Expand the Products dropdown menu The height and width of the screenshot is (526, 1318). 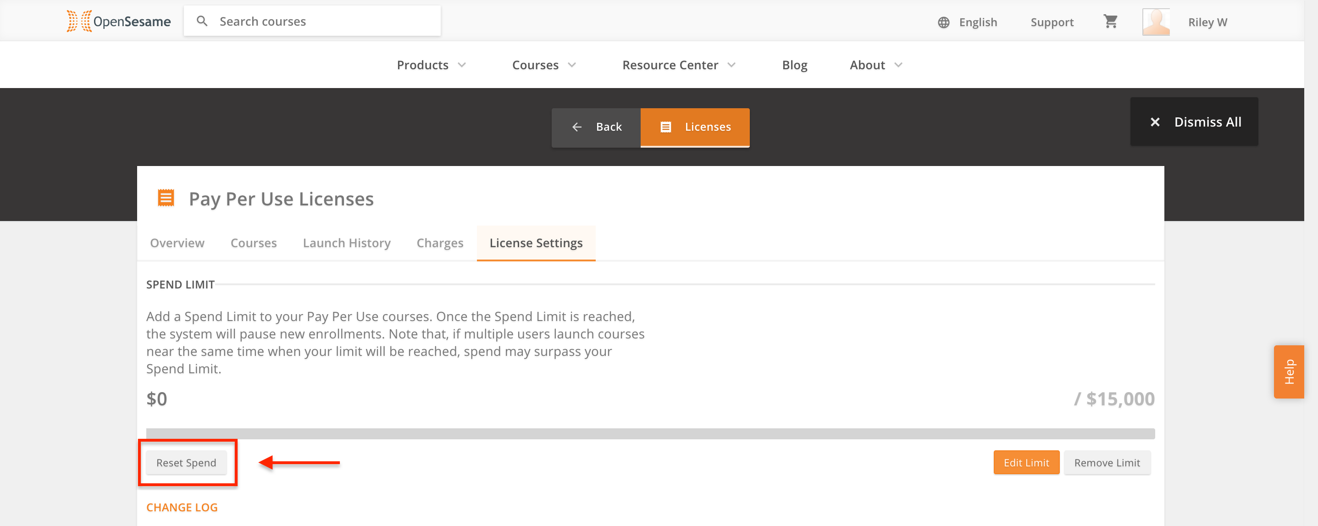(x=432, y=65)
